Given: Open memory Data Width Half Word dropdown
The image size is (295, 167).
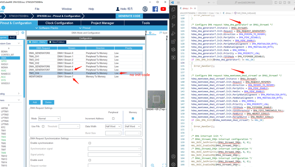Looking at the screenshot, I should 133,126.
